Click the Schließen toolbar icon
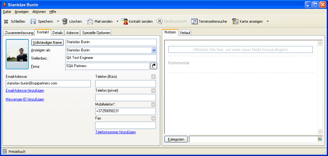 coord(6,21)
